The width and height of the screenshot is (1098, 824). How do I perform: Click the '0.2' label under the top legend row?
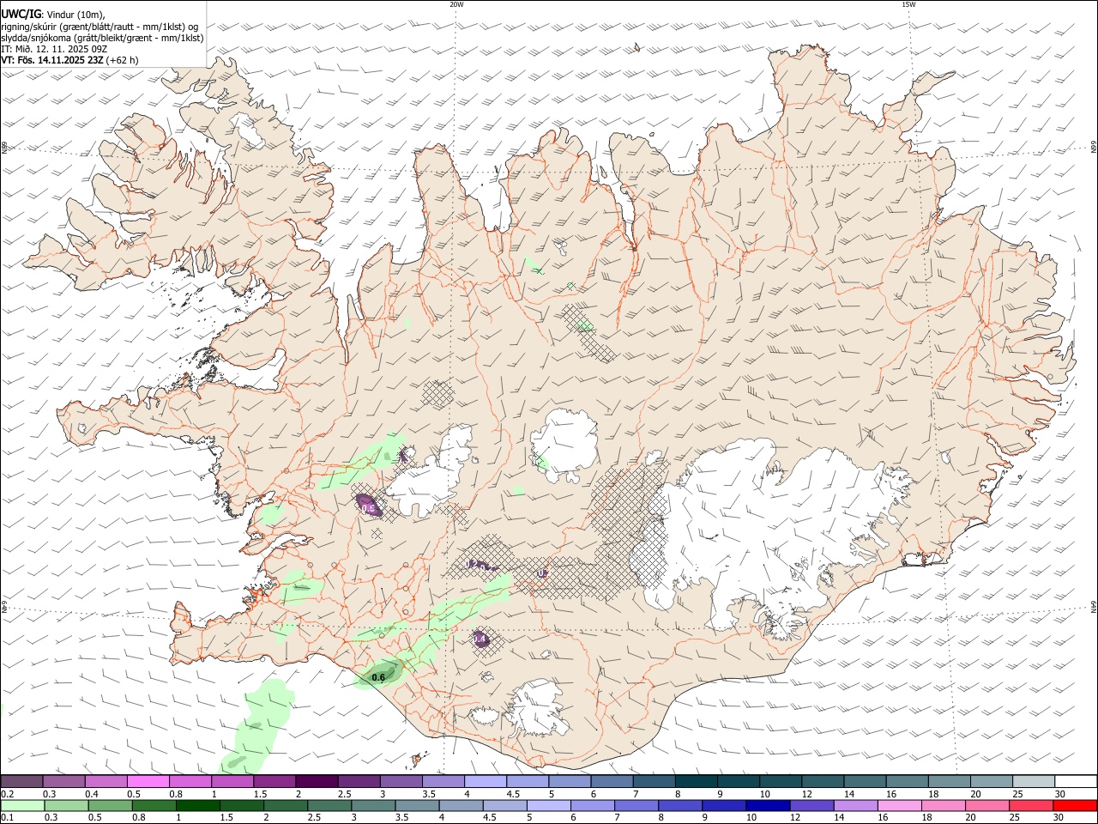[x=6, y=793]
